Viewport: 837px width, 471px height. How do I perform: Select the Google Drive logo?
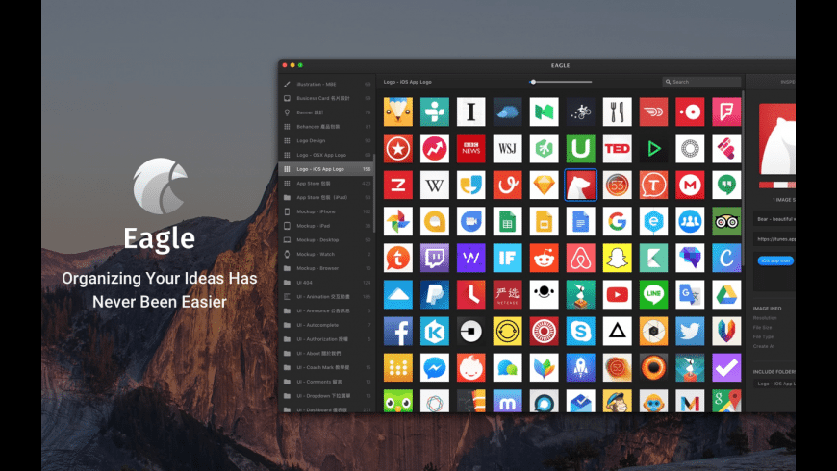[x=726, y=294]
